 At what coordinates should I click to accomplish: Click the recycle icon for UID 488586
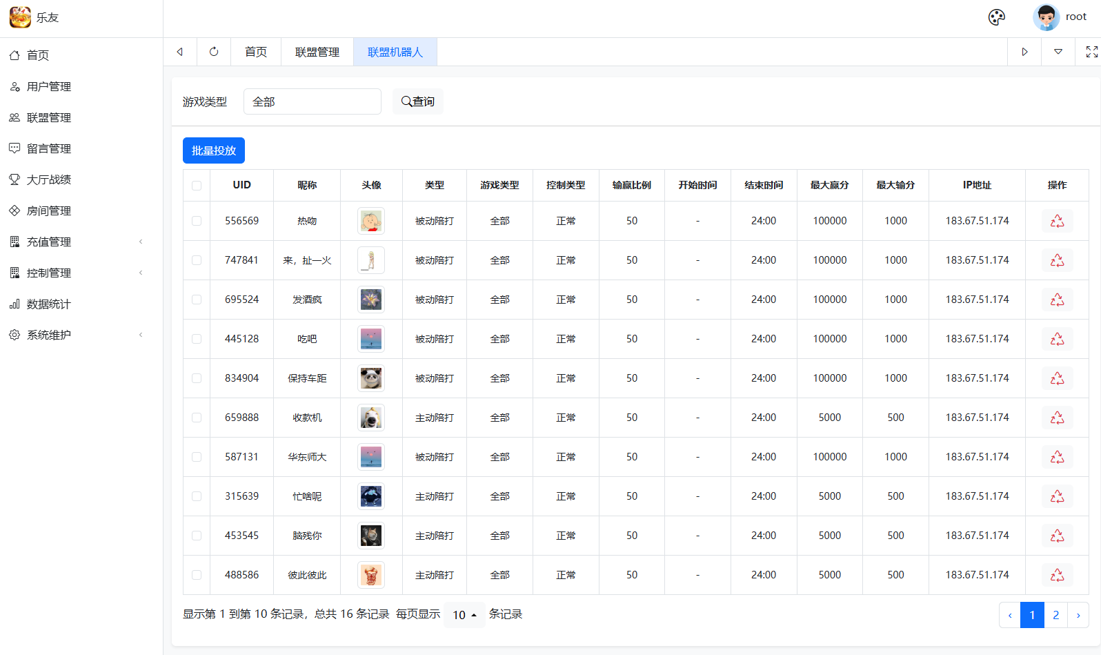[1057, 575]
